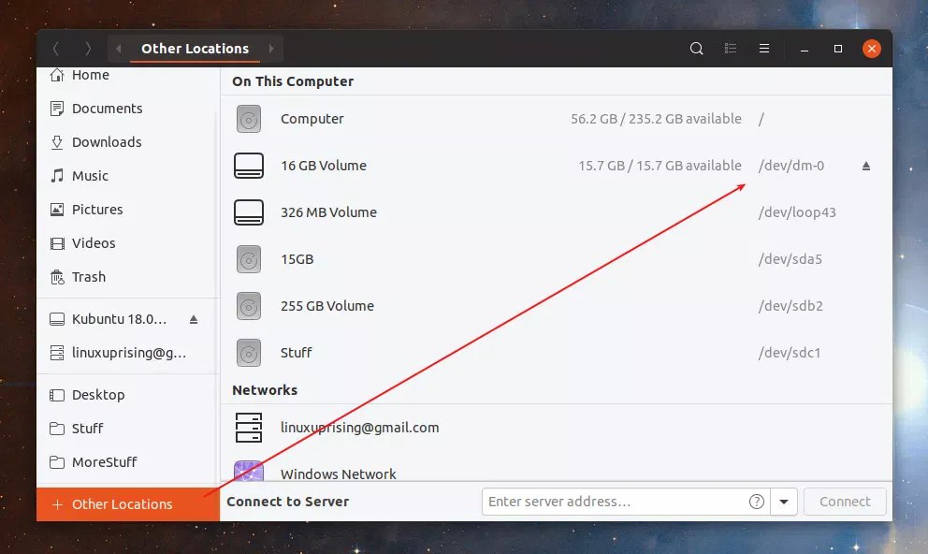Expand recent servers dropdown arrow
The image size is (928, 554).
click(784, 502)
